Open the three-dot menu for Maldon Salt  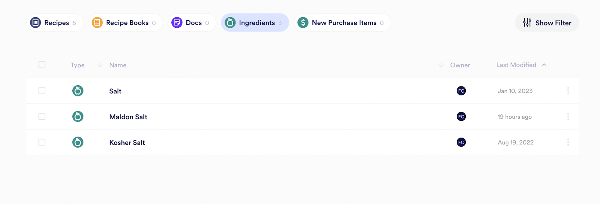point(568,117)
